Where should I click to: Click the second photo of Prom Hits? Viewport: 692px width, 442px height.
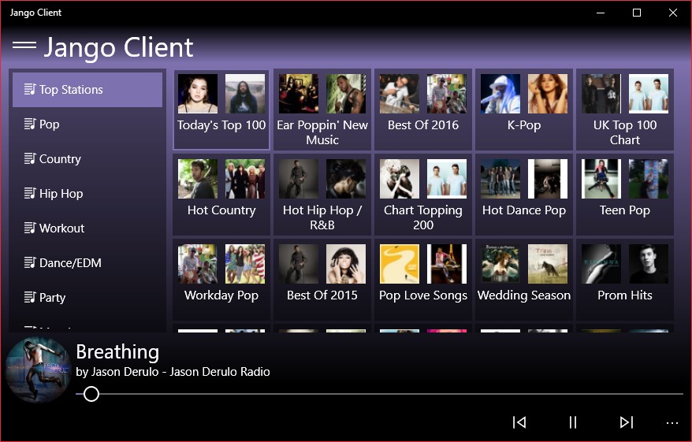tap(649, 264)
